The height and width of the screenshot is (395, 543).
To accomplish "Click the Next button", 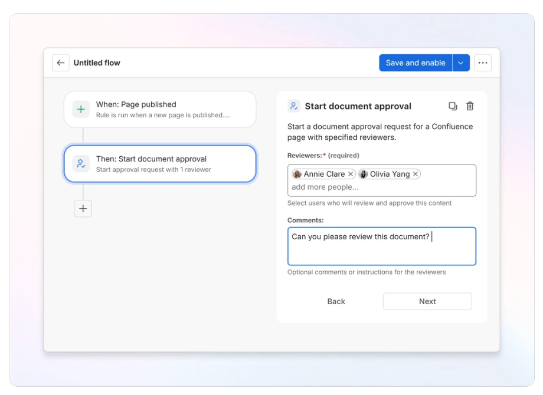I will coord(427,302).
